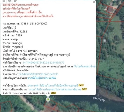
Task: Select the rectangle drawing tool icon
Action: pyautogui.click(x=4, y=1)
